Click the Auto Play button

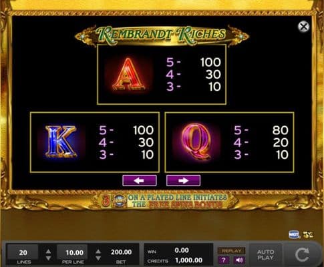tap(265, 255)
